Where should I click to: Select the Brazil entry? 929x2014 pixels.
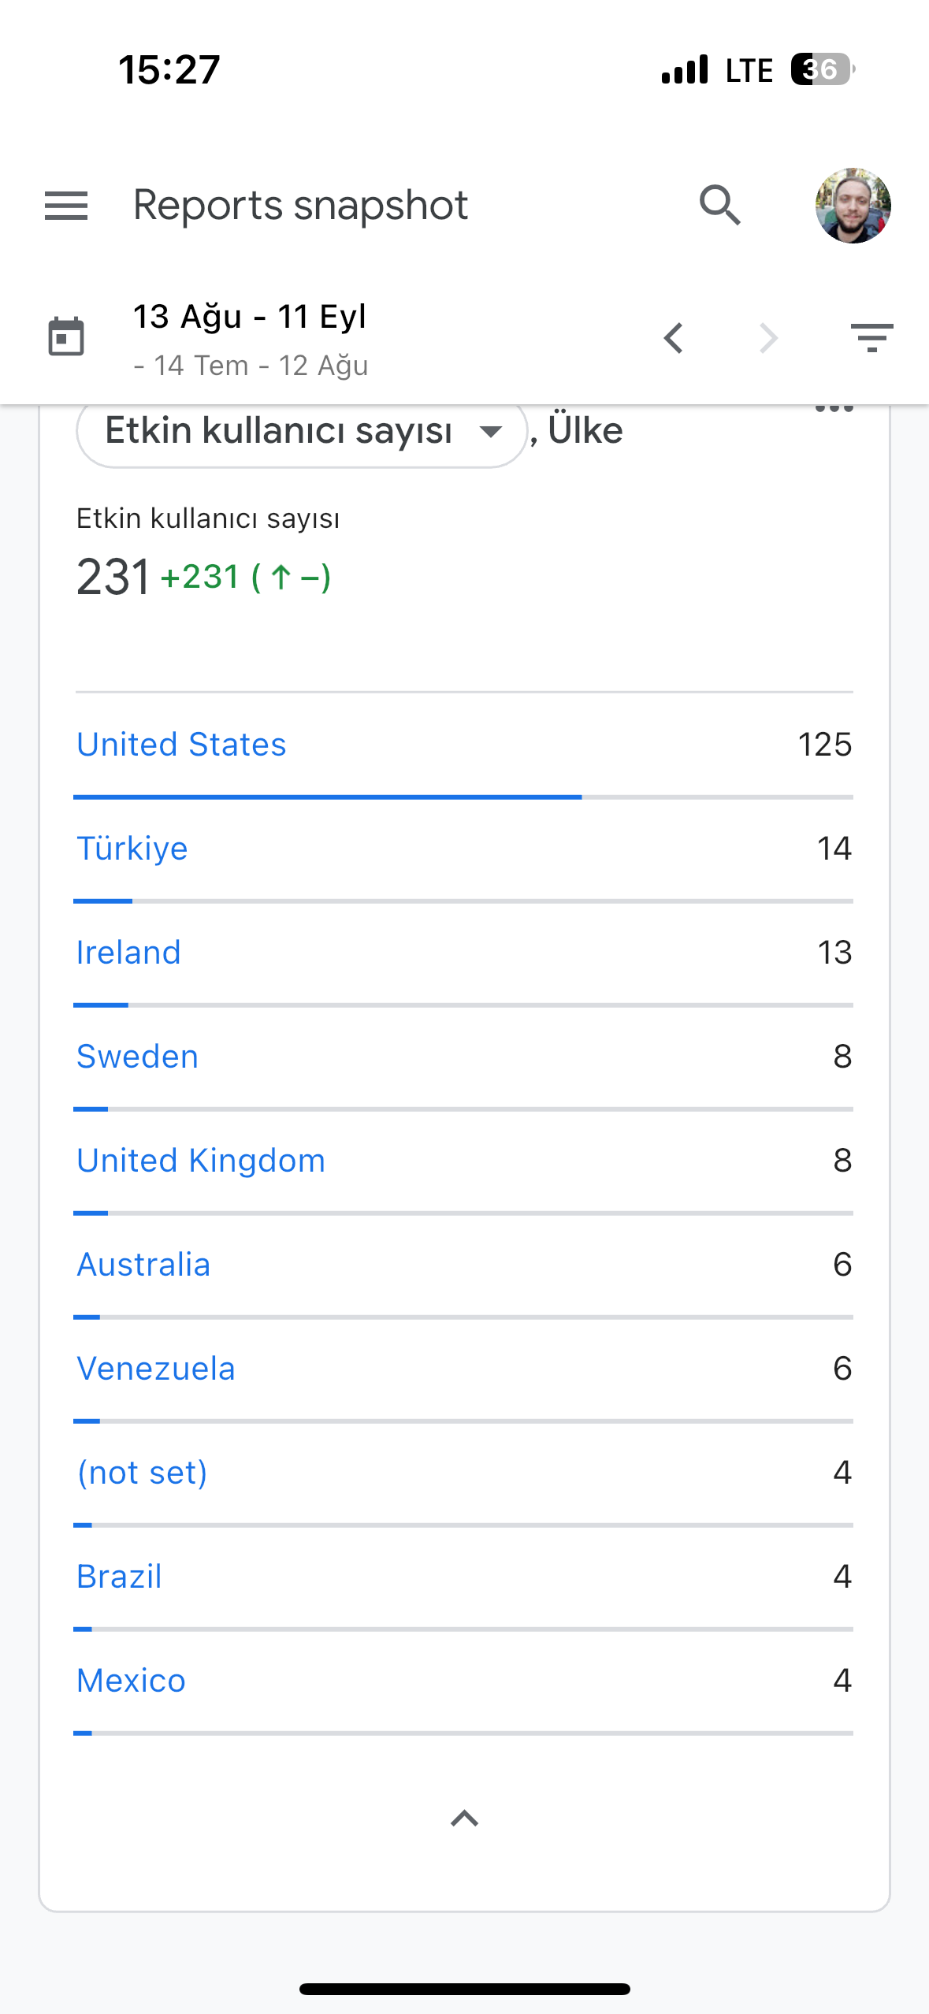(x=119, y=1577)
